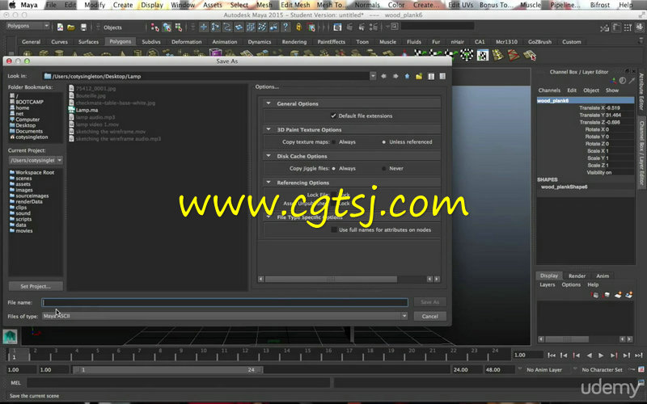Open the Edit Mesh menu

(x=295, y=5)
